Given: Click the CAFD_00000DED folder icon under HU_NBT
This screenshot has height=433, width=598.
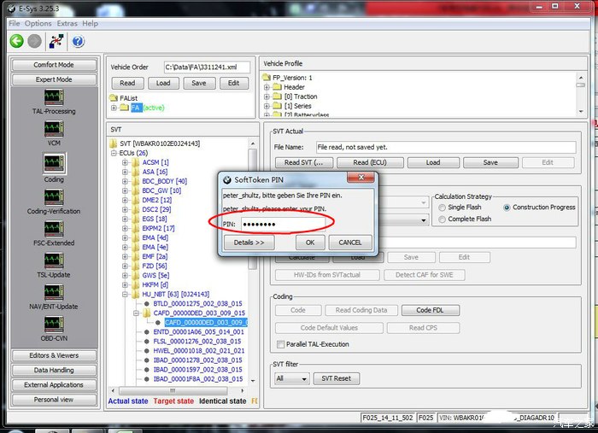Looking at the screenshot, I should point(147,313).
